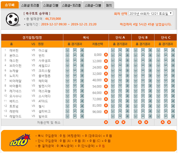The height and width of the screenshot is (153, 178).
Task: Click away team name 아스널
Action: [43, 50]
